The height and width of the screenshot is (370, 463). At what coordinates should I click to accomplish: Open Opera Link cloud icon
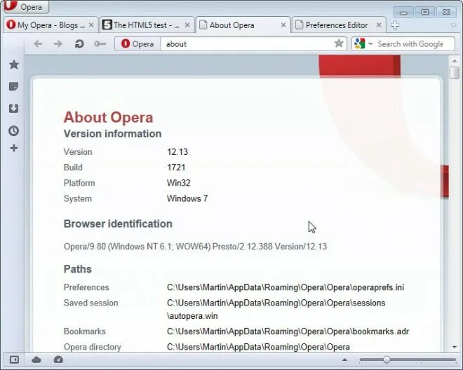coord(36,359)
